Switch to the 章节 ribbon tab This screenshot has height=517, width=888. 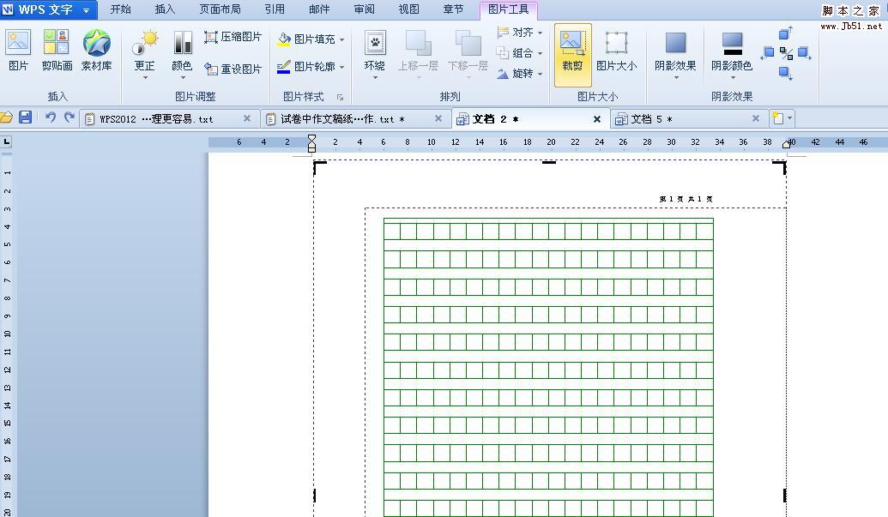point(453,9)
